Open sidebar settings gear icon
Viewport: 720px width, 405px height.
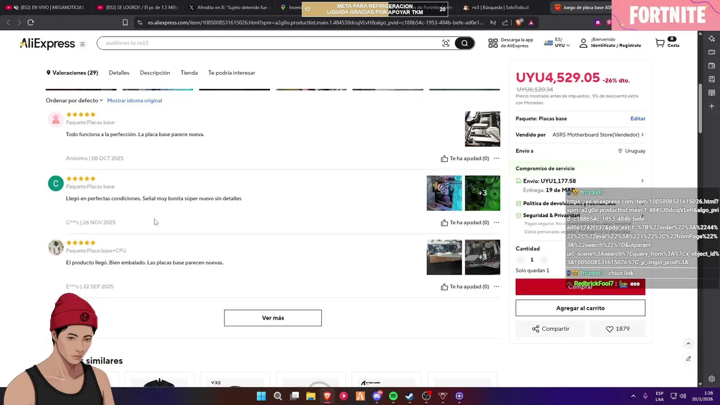coord(712,379)
